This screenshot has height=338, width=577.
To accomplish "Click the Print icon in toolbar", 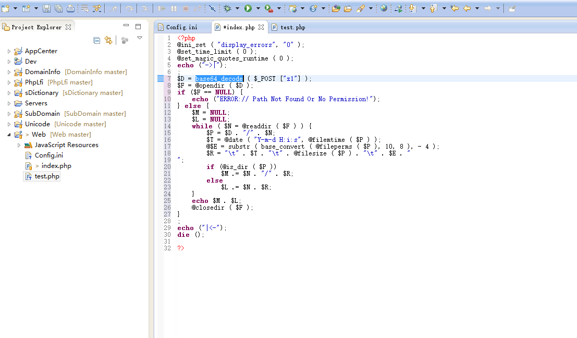I will pyautogui.click(x=71, y=8).
